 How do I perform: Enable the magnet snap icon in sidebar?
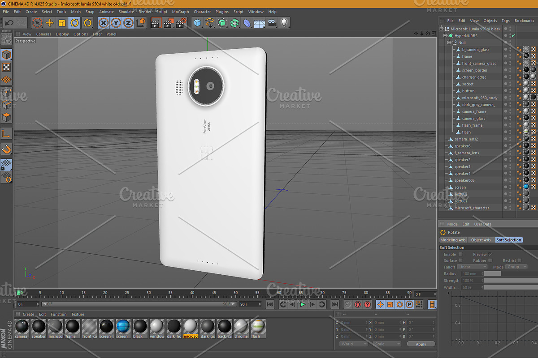coord(6,149)
